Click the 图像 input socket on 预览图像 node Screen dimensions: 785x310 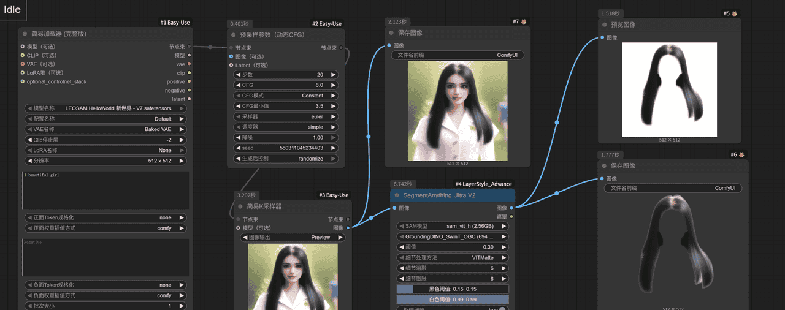pos(602,37)
